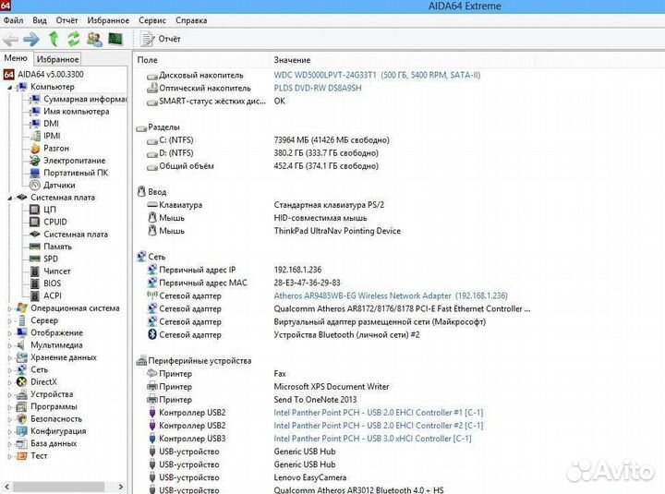Select the SPD memory icon
Screen dimensions: 665x494
(35, 259)
